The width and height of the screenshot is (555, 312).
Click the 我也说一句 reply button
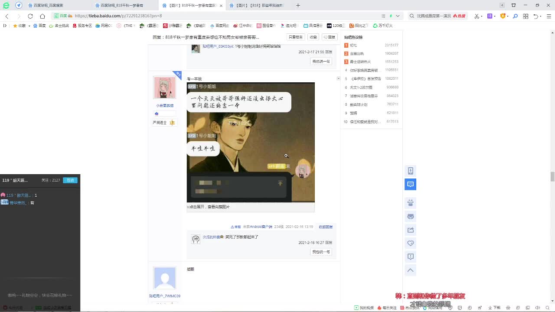[x=320, y=252]
